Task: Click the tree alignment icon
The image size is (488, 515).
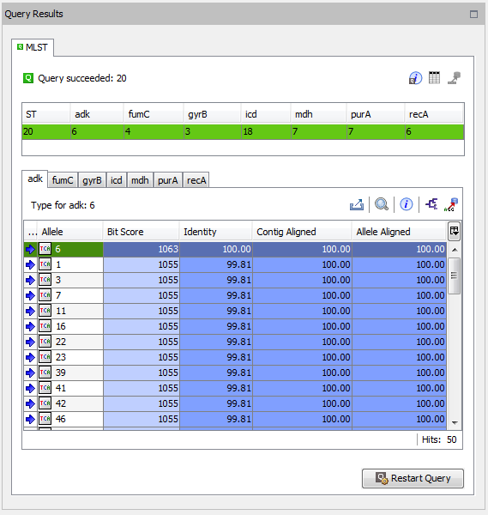Action: tap(431, 204)
